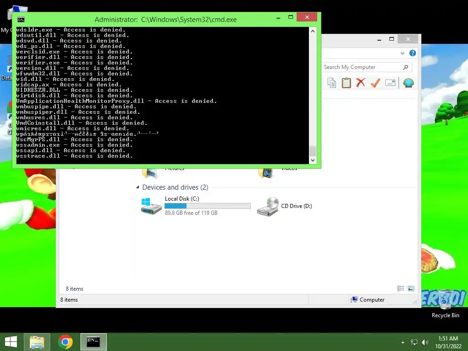This screenshot has width=468, height=351.
Task: Click the network tray icon
Action: pos(414,342)
